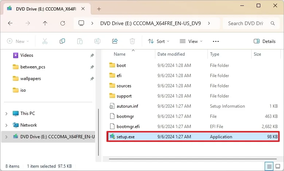284x171 pixels.
Task: Click the '8 items' status bar text
Action: point(12,166)
